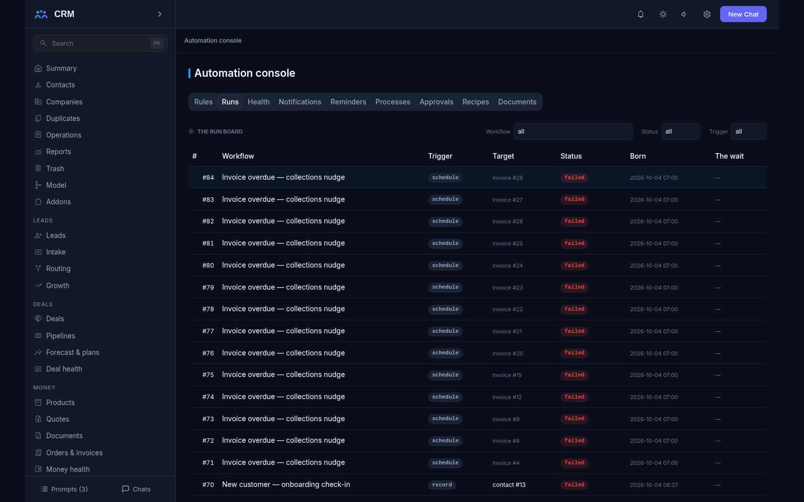Click The wait column header
Screen dimensions: 804x502
pos(729,156)
